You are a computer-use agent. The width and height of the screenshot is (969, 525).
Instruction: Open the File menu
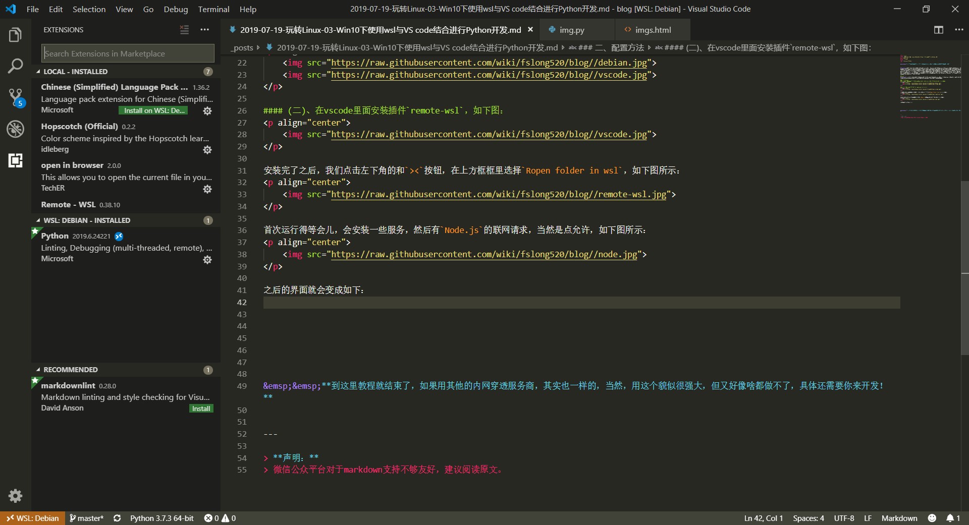tap(32, 9)
